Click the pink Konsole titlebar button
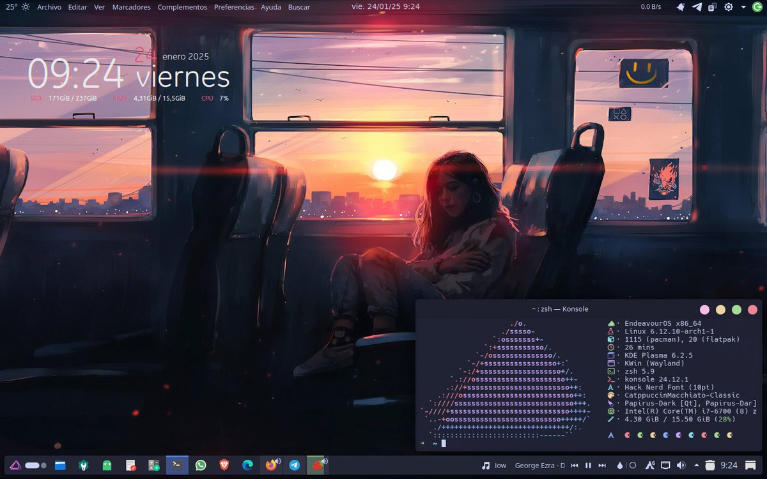 (x=704, y=310)
